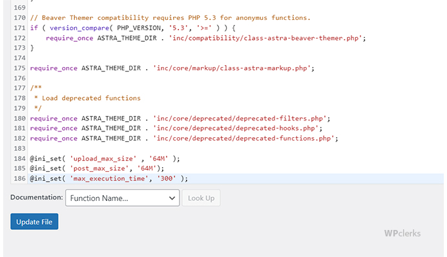Open the Function Name documentation dropdown
Image resolution: width=447 pixels, height=257 pixels.
click(122, 198)
